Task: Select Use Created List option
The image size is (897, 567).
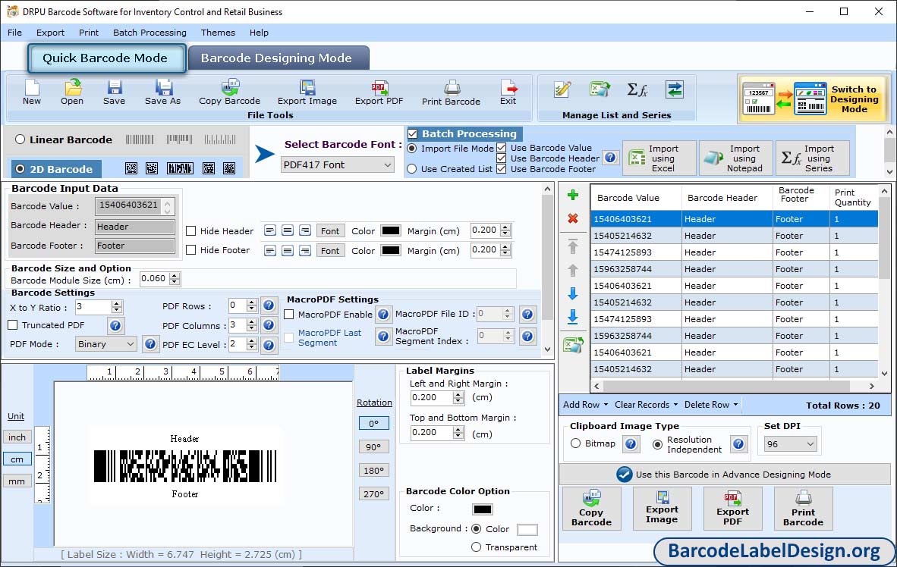Action: click(412, 169)
